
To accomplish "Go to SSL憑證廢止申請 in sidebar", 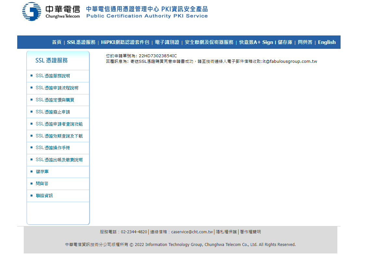I will (x=53, y=112).
